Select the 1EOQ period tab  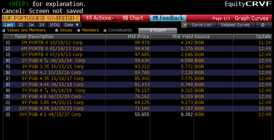54,25
